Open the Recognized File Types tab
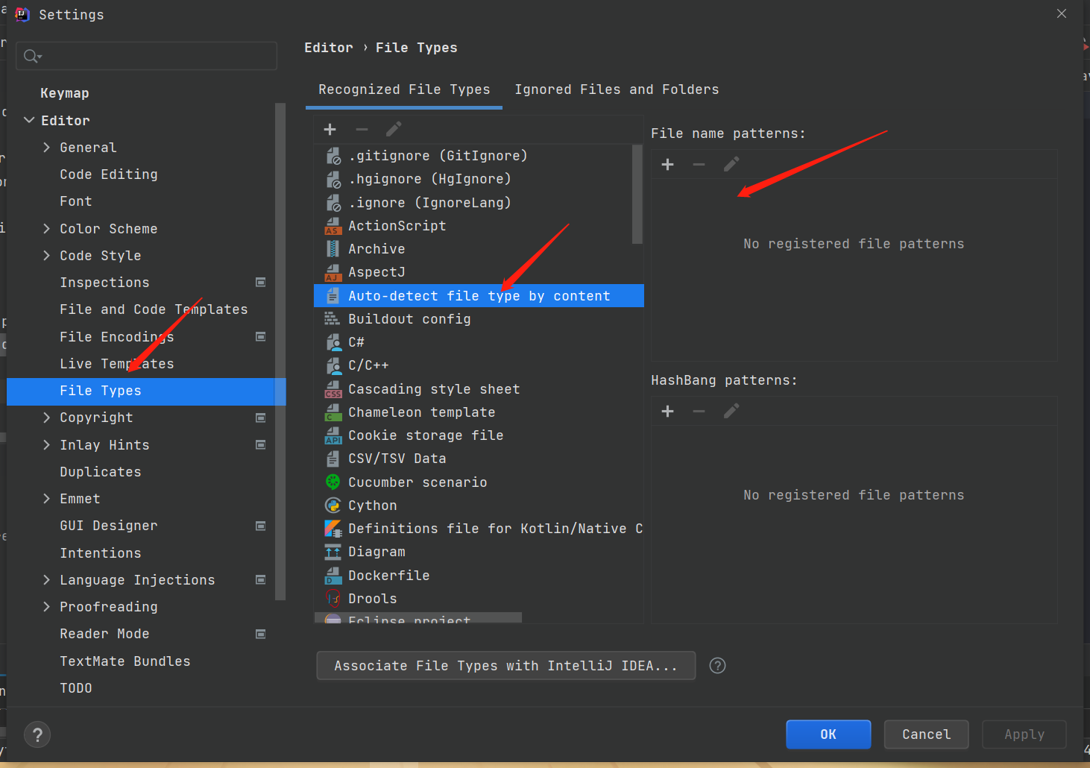1090x768 pixels. pos(404,89)
